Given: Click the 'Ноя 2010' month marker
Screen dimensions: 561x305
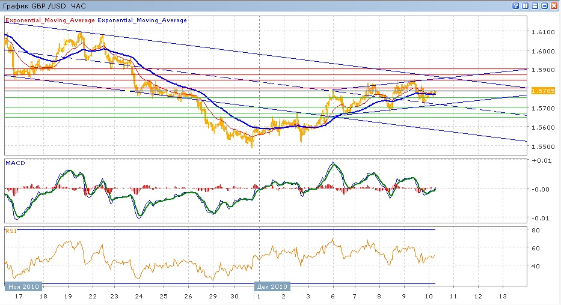Looking at the screenshot, I should click(22, 286).
